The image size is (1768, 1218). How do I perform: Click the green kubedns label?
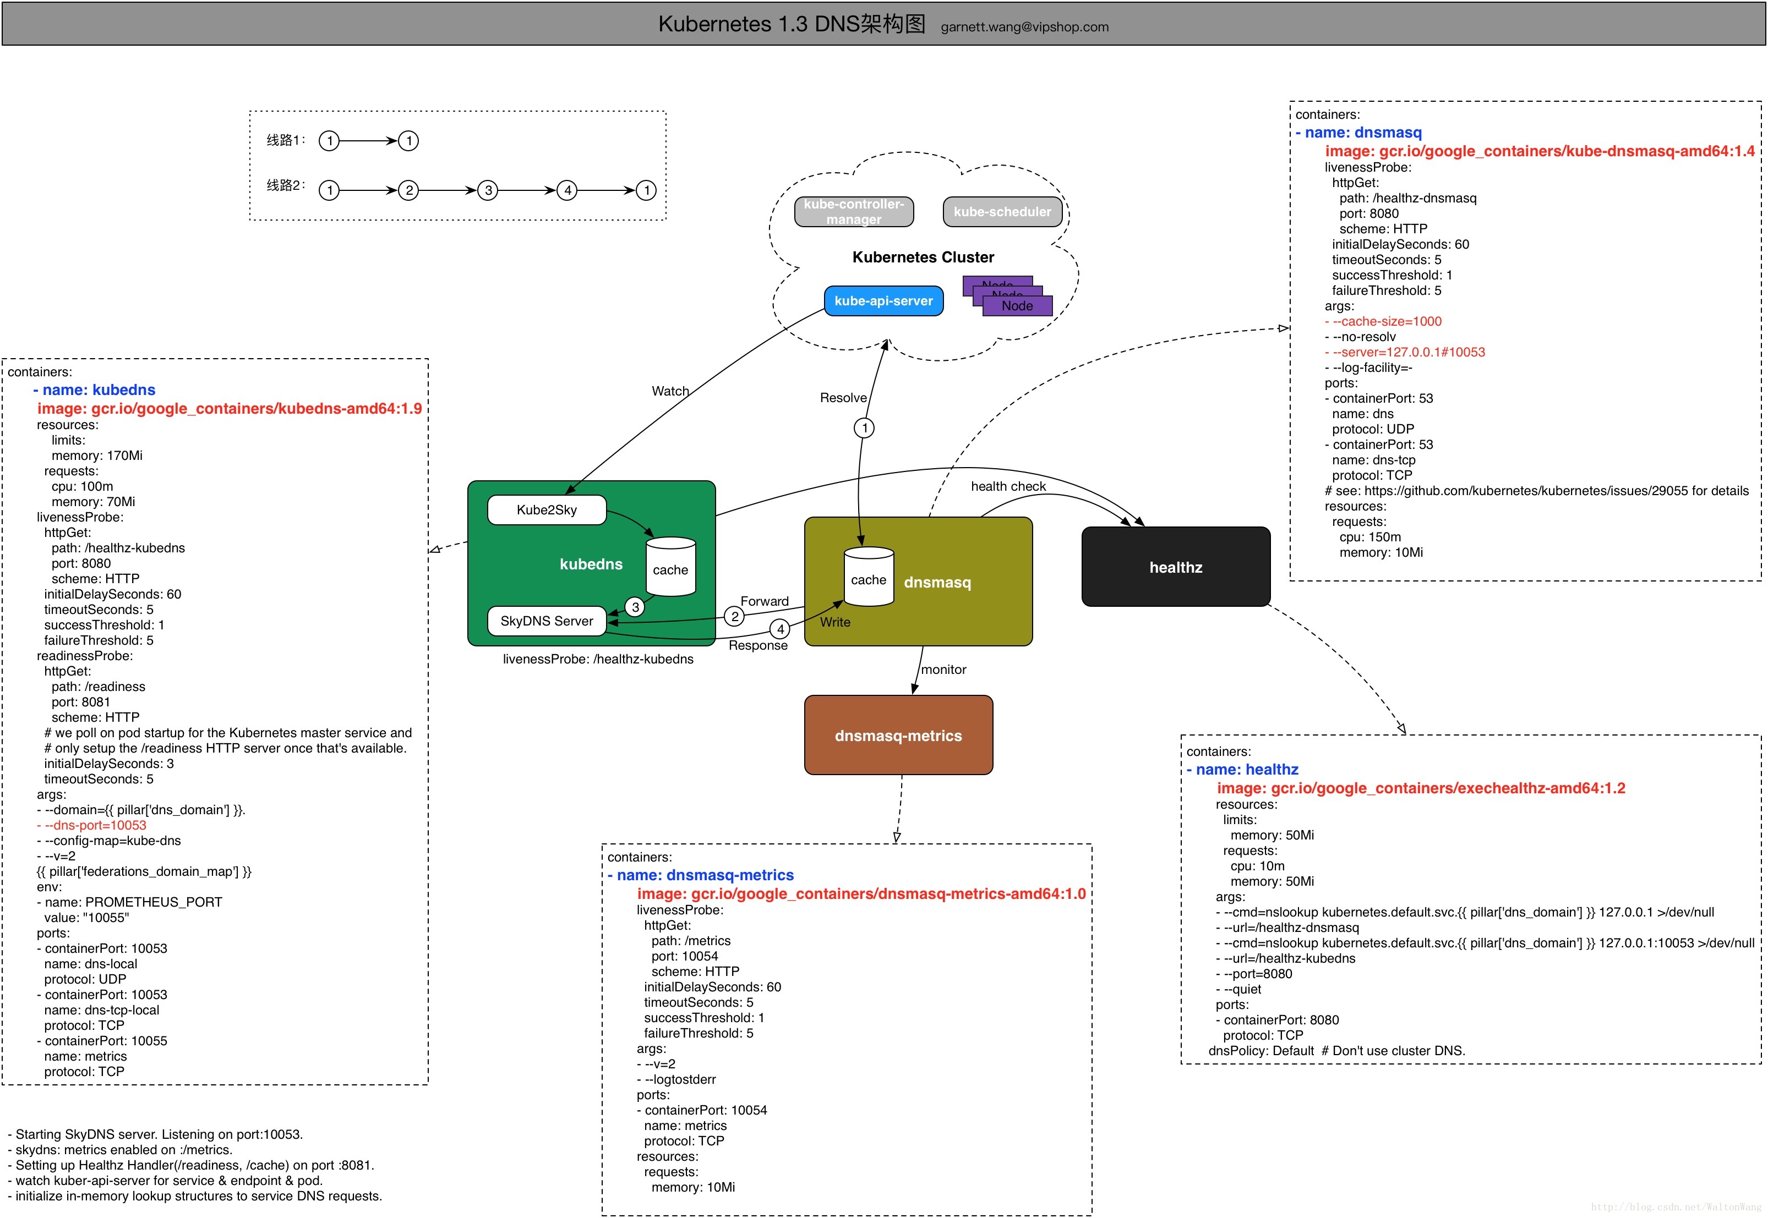pyautogui.click(x=591, y=564)
